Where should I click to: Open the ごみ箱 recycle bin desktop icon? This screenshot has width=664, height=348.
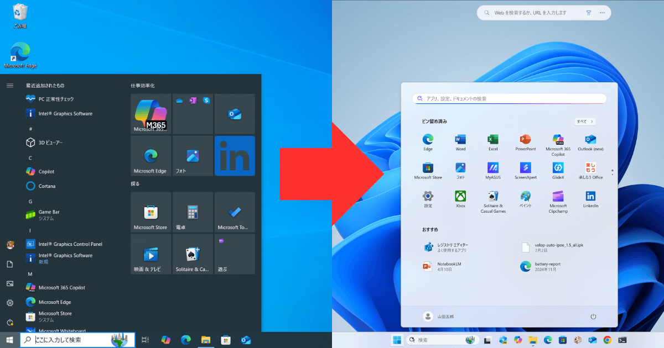[x=20, y=15]
